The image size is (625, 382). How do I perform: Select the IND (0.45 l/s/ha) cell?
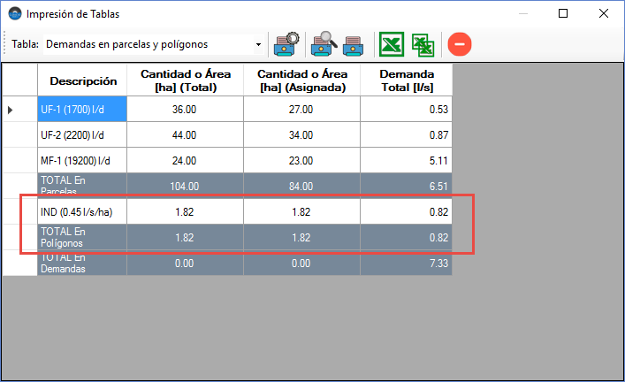tap(82, 212)
